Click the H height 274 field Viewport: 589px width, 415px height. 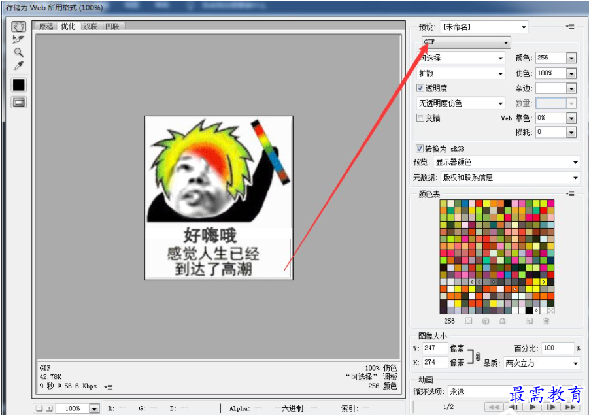(435, 363)
